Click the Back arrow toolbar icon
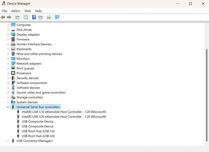The image size is (209, 152). (3, 17)
